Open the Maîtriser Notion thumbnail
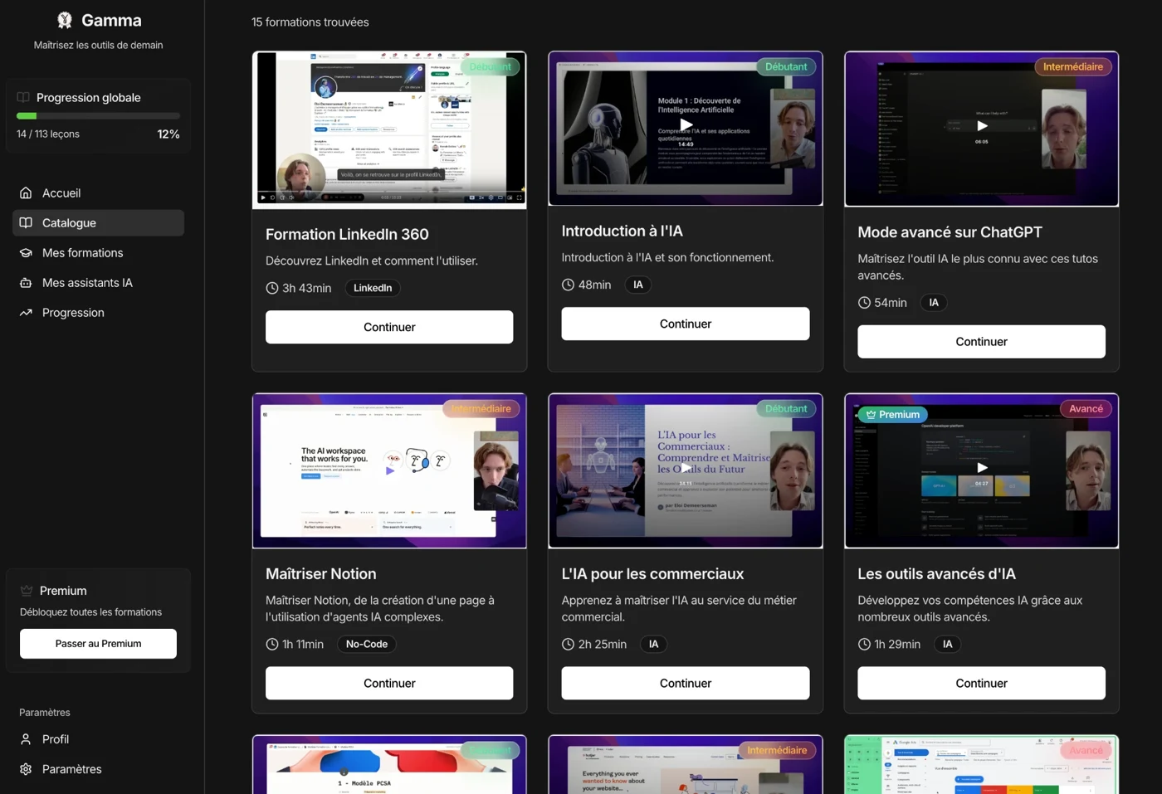Image resolution: width=1162 pixels, height=794 pixels. tap(389, 470)
